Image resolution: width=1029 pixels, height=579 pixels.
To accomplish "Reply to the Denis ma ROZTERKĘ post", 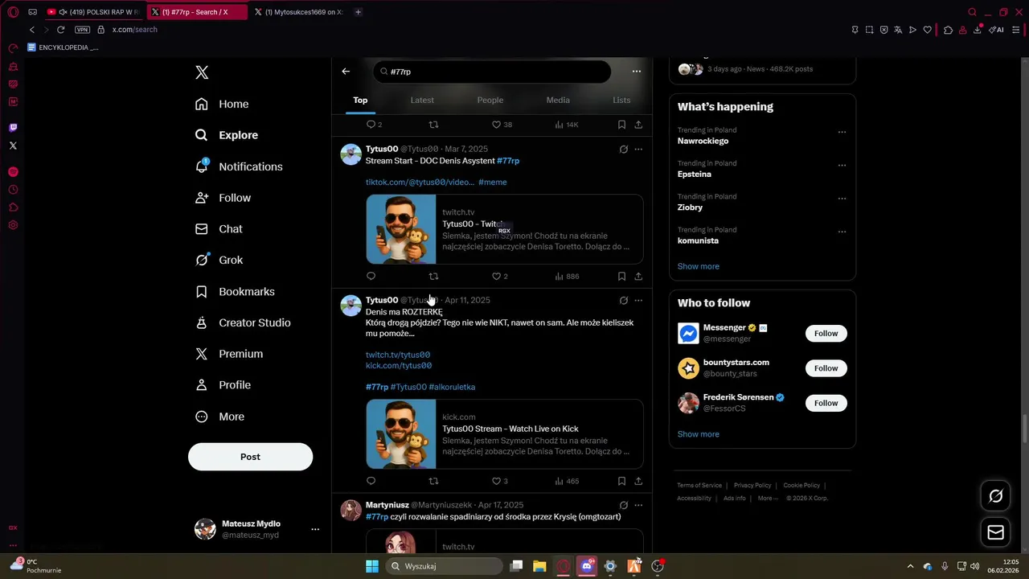I will (371, 482).
